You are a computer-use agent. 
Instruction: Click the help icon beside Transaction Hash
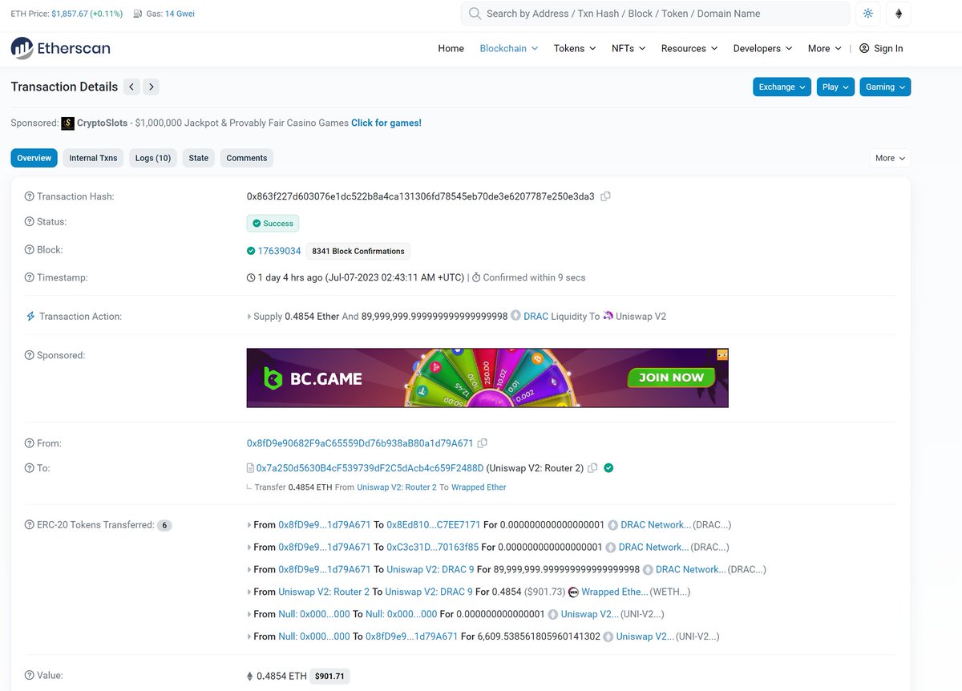(30, 196)
